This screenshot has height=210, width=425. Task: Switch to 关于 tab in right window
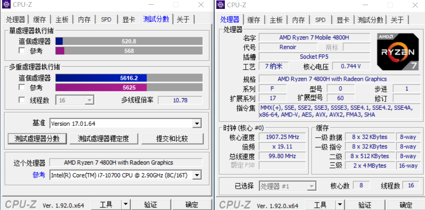click(x=398, y=20)
